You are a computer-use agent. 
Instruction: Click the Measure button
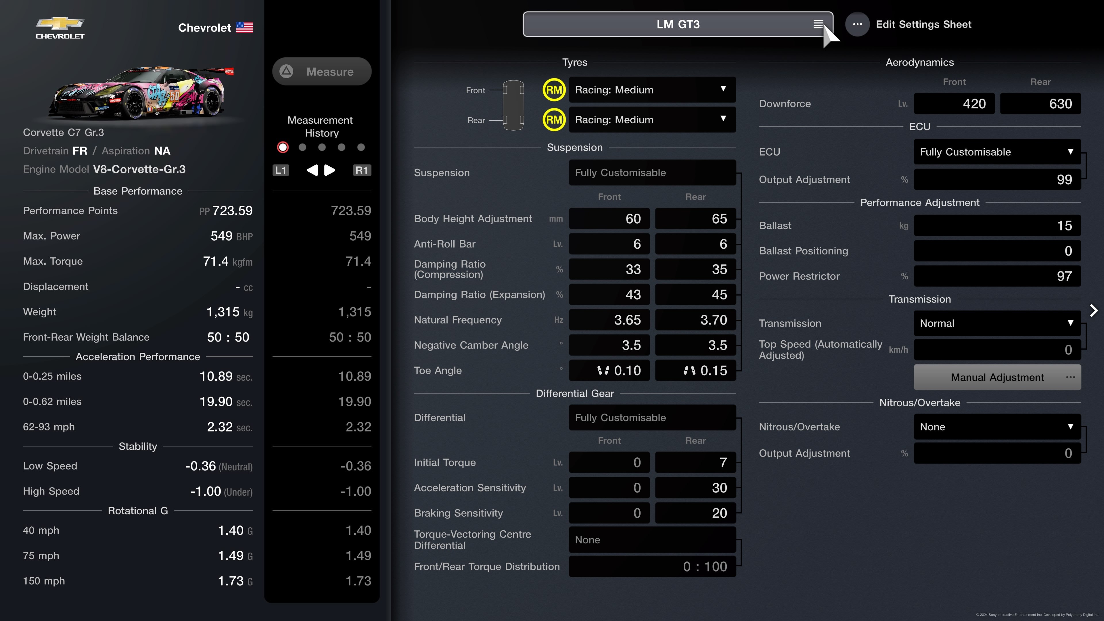[321, 71]
